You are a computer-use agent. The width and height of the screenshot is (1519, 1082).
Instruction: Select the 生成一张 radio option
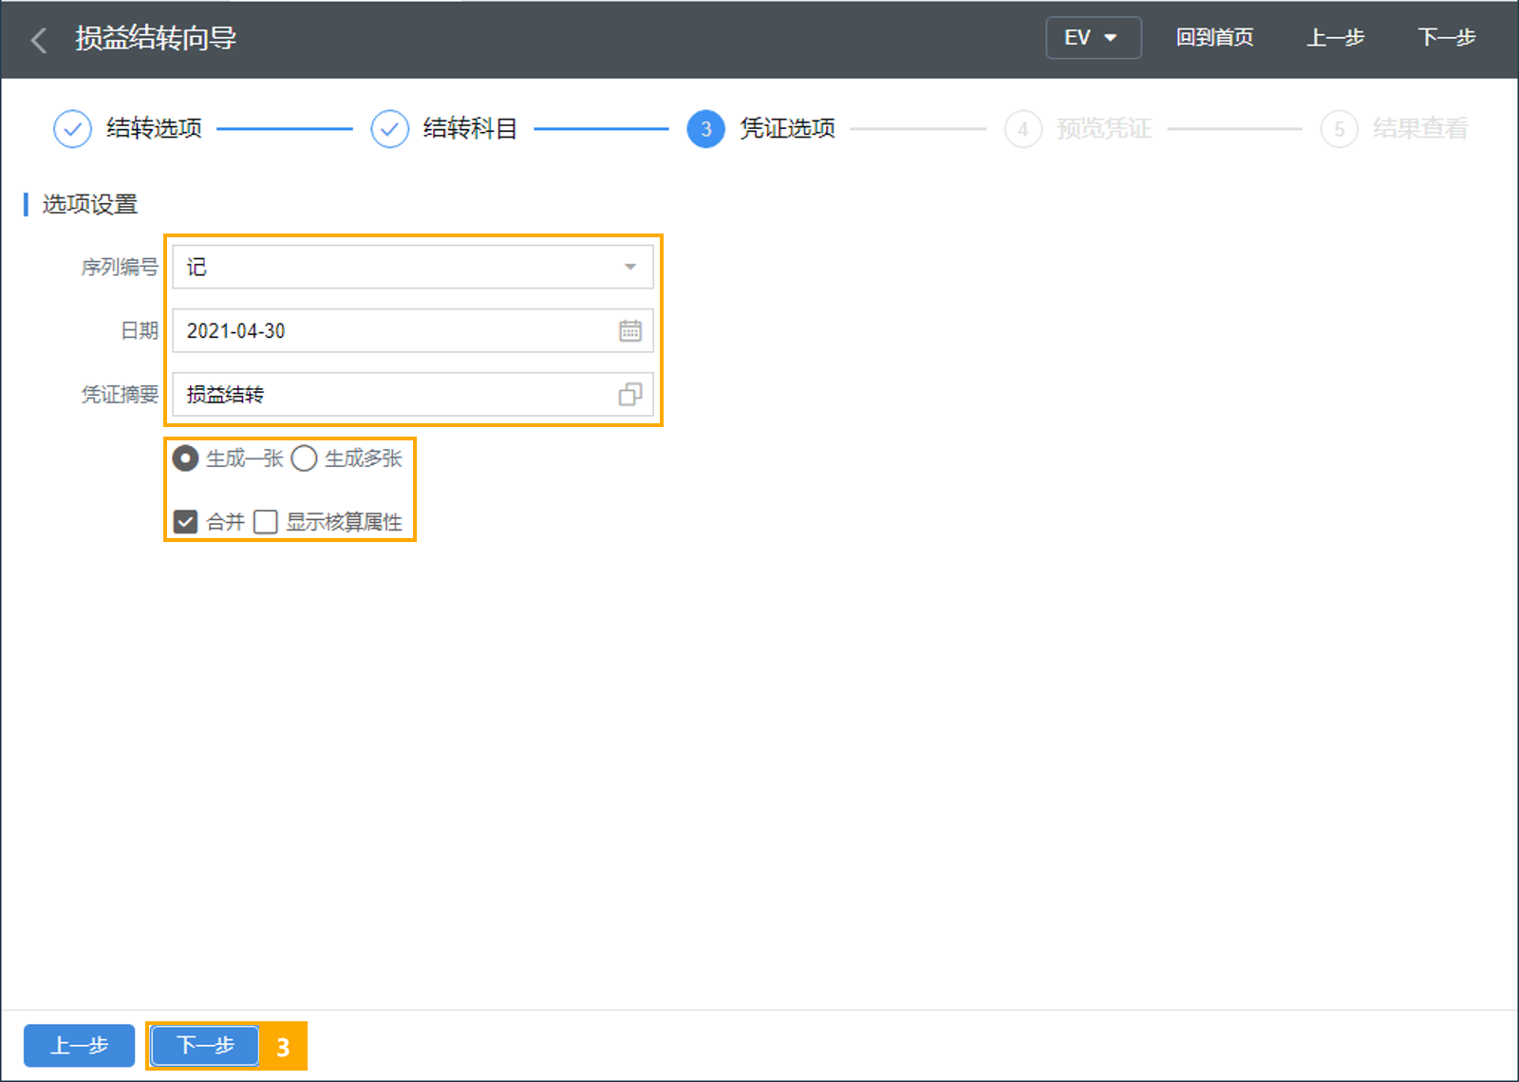(x=185, y=458)
